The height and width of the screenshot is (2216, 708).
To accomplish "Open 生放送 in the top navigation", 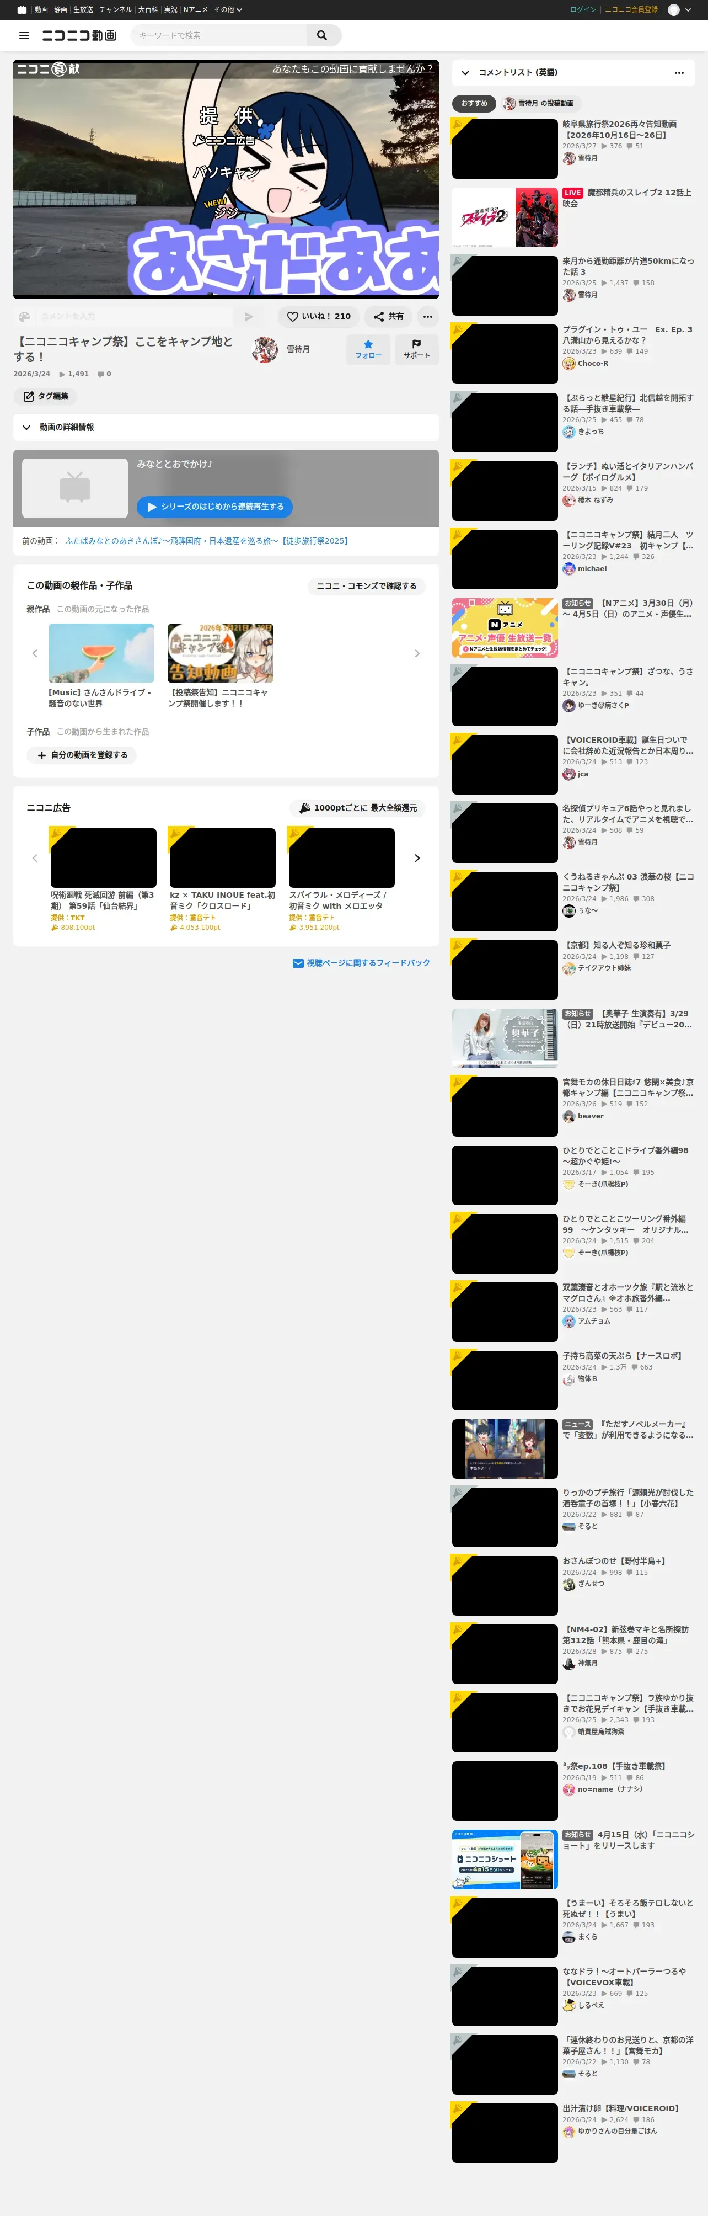I will tap(83, 9).
